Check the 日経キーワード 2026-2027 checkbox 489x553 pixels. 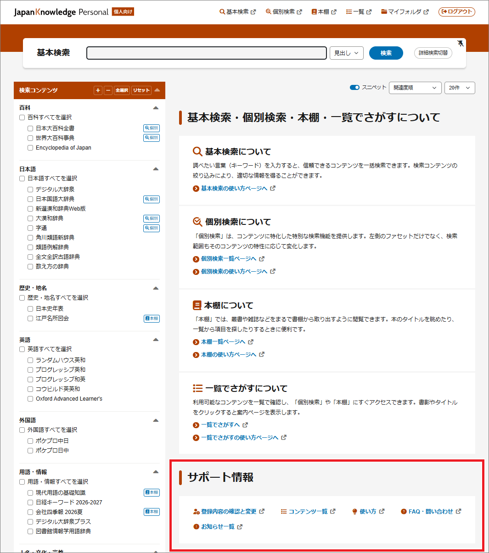[x=30, y=503]
